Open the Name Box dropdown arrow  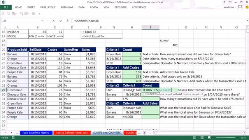[x=42, y=21]
